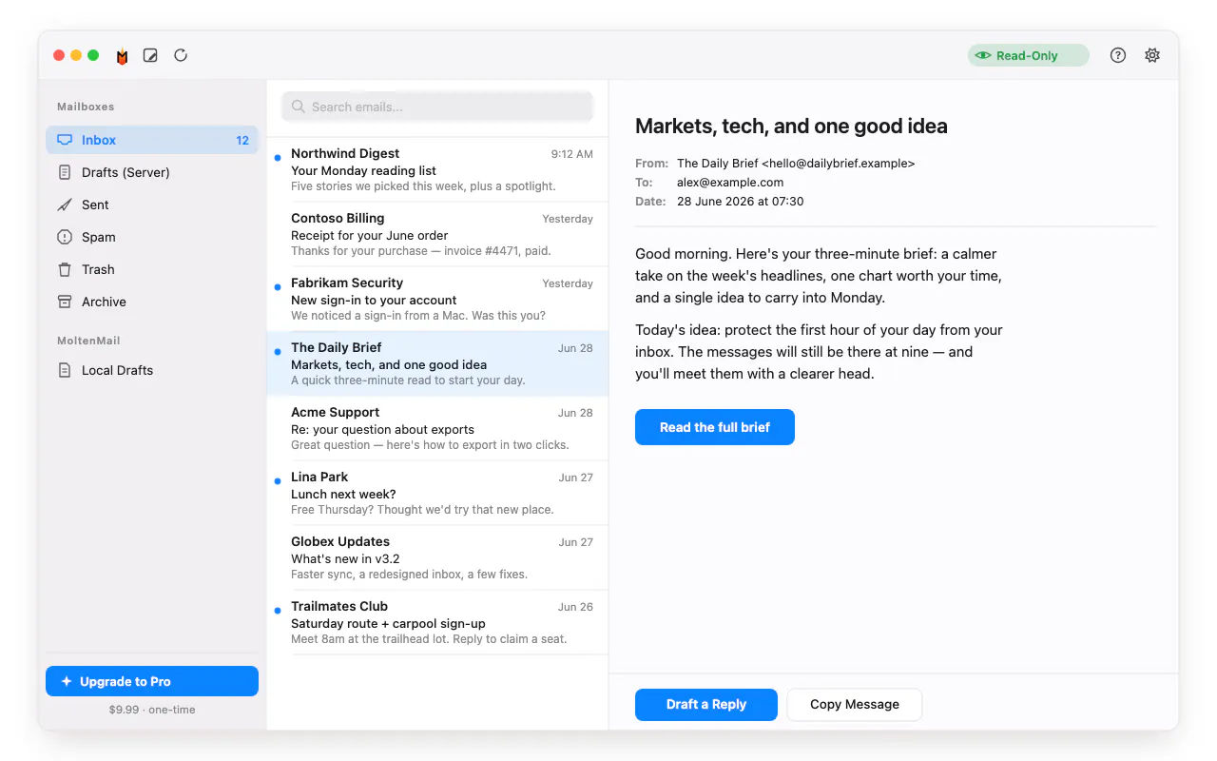This screenshot has width=1217, height=761.
Task: Open the Contoso Billing receipt email
Action: pyautogui.click(x=437, y=234)
